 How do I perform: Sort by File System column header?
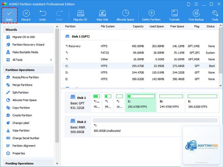click(x=108, y=26)
